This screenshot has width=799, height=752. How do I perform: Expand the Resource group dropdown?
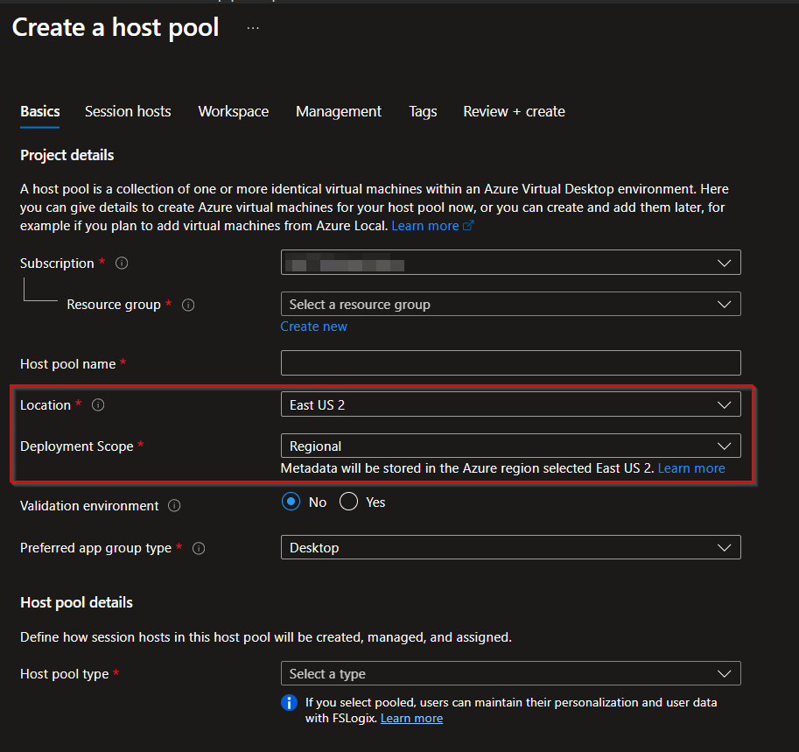(510, 305)
